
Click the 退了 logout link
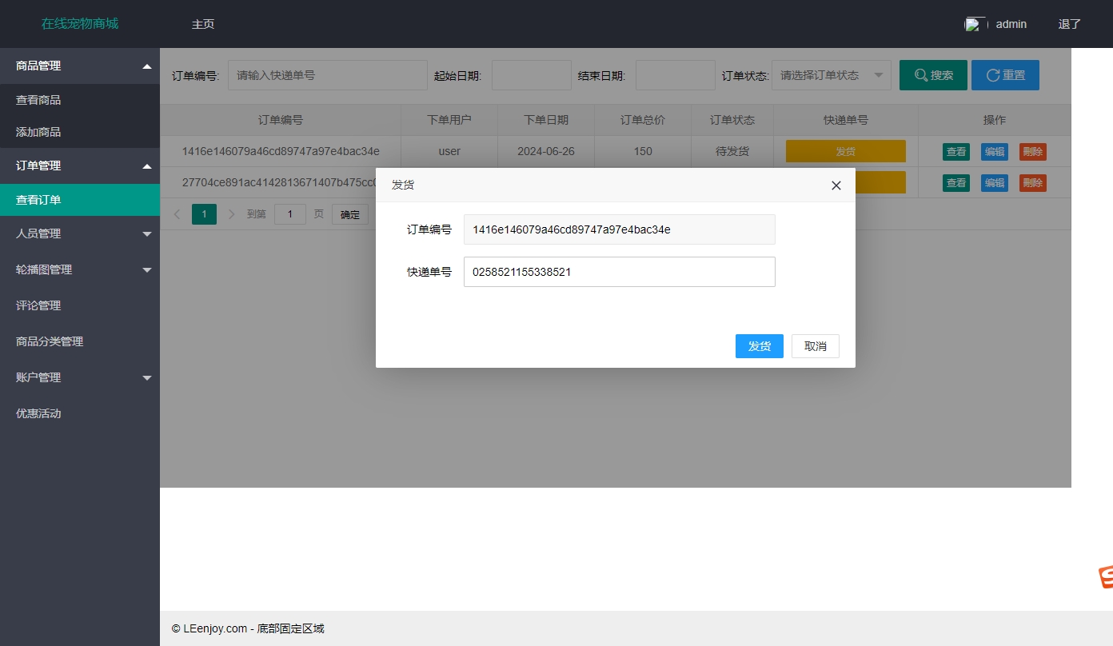(1068, 24)
